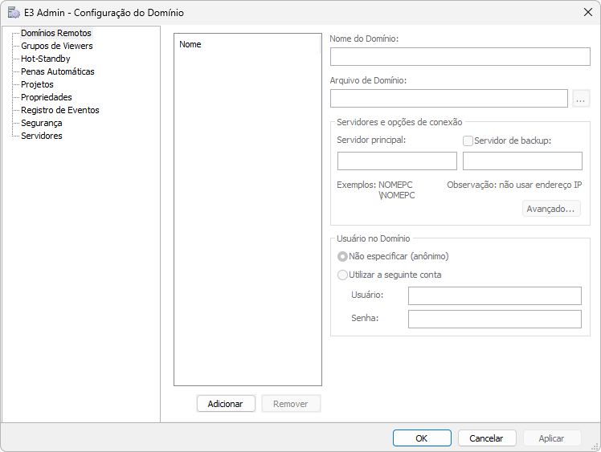The image size is (601, 452).
Task: Open Grupos de Viewers tree item
Action: point(56,46)
